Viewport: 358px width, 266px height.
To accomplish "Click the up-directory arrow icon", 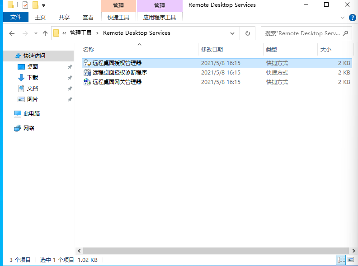I will (x=45, y=33).
